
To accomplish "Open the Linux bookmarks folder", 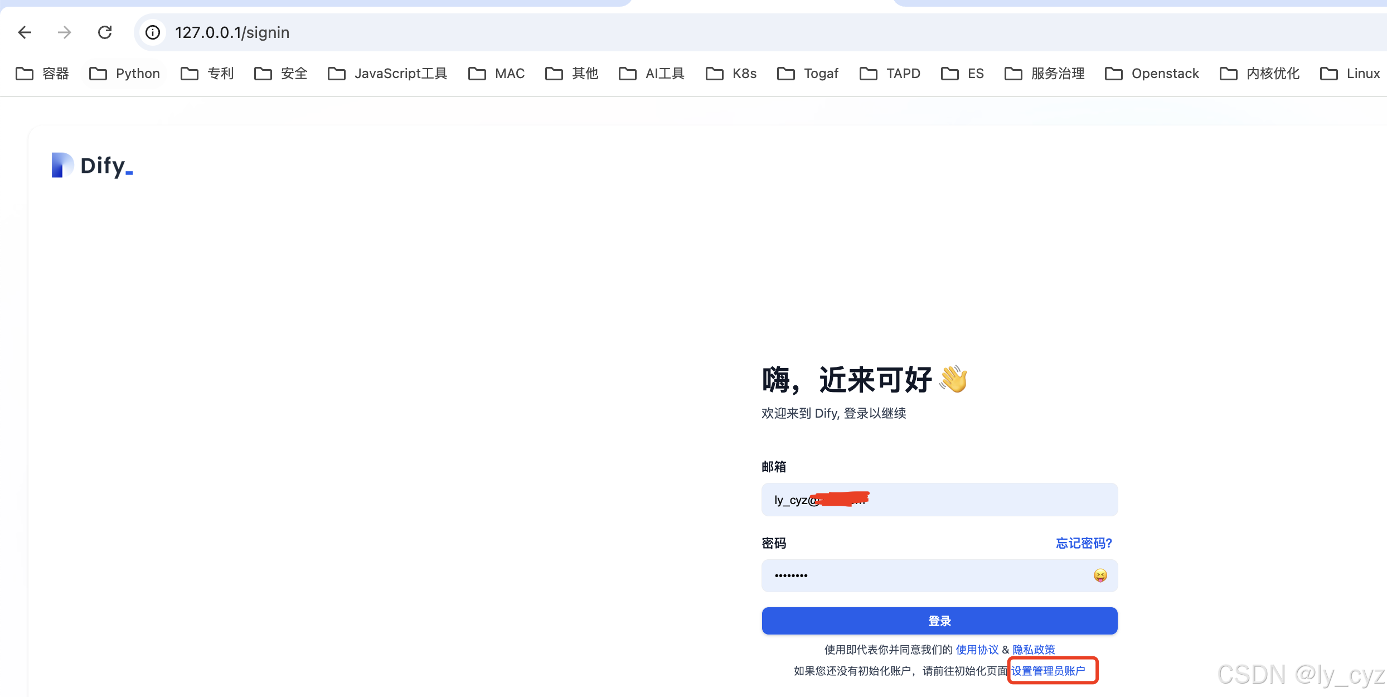I will pyautogui.click(x=1350, y=74).
